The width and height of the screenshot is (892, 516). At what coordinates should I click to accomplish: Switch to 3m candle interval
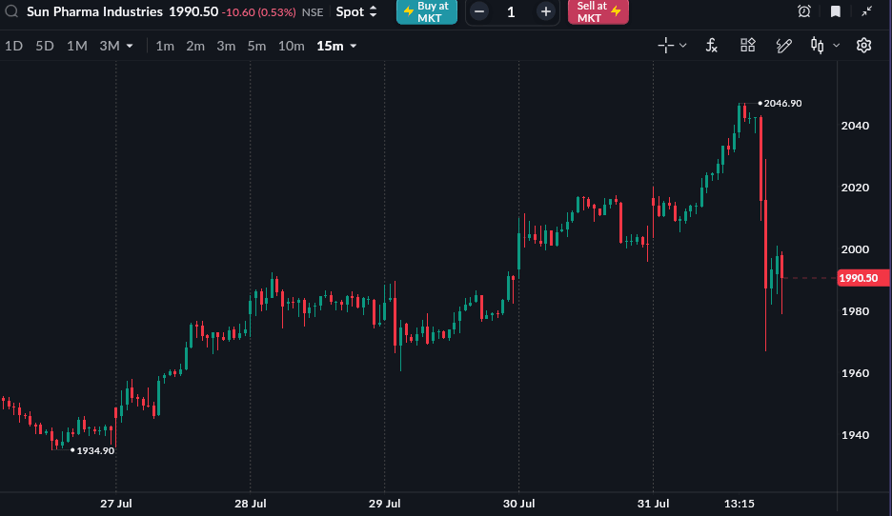click(x=226, y=46)
